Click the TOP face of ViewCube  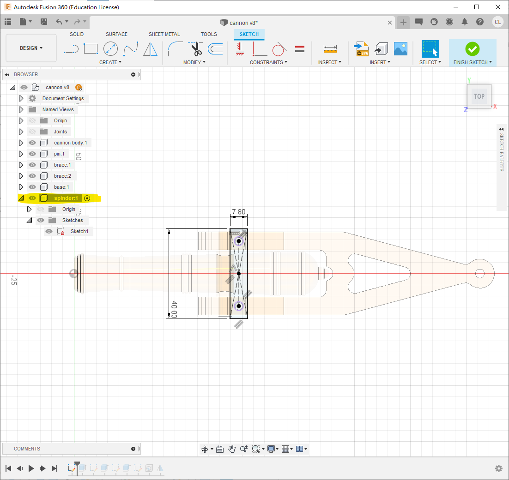pyautogui.click(x=479, y=96)
